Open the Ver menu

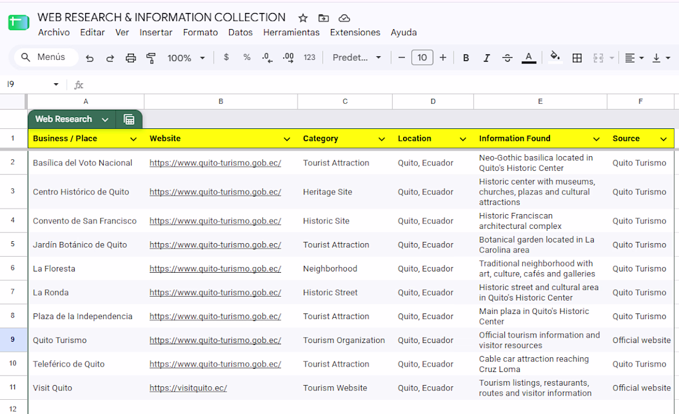(x=122, y=33)
